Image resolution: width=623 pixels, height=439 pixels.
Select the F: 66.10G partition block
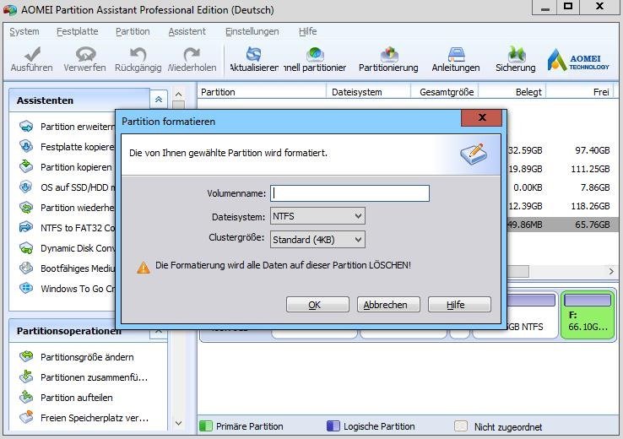point(588,315)
